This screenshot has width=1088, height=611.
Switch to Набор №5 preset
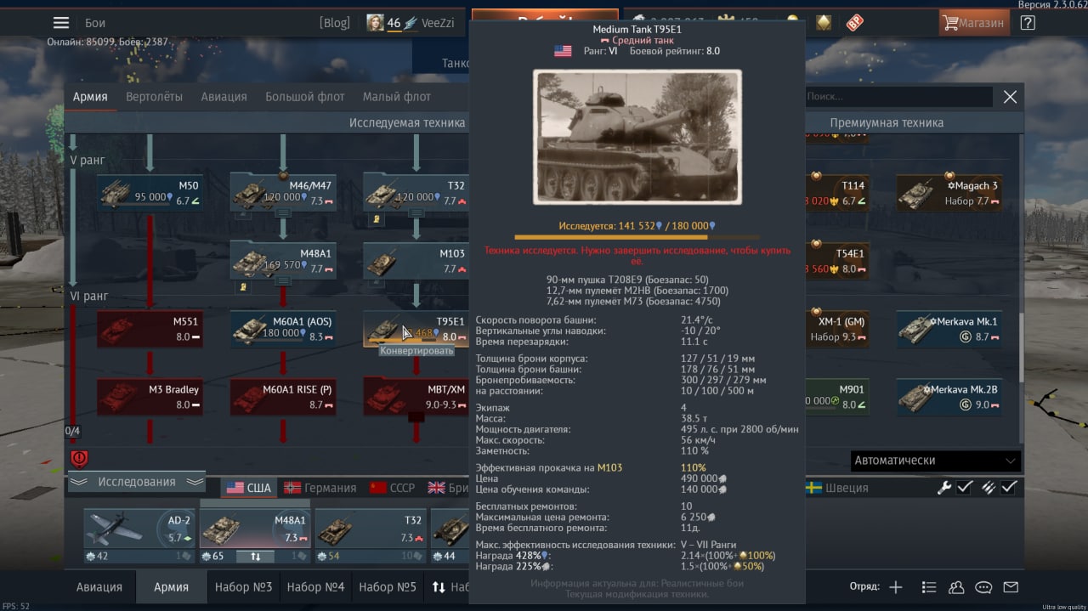[x=388, y=586]
